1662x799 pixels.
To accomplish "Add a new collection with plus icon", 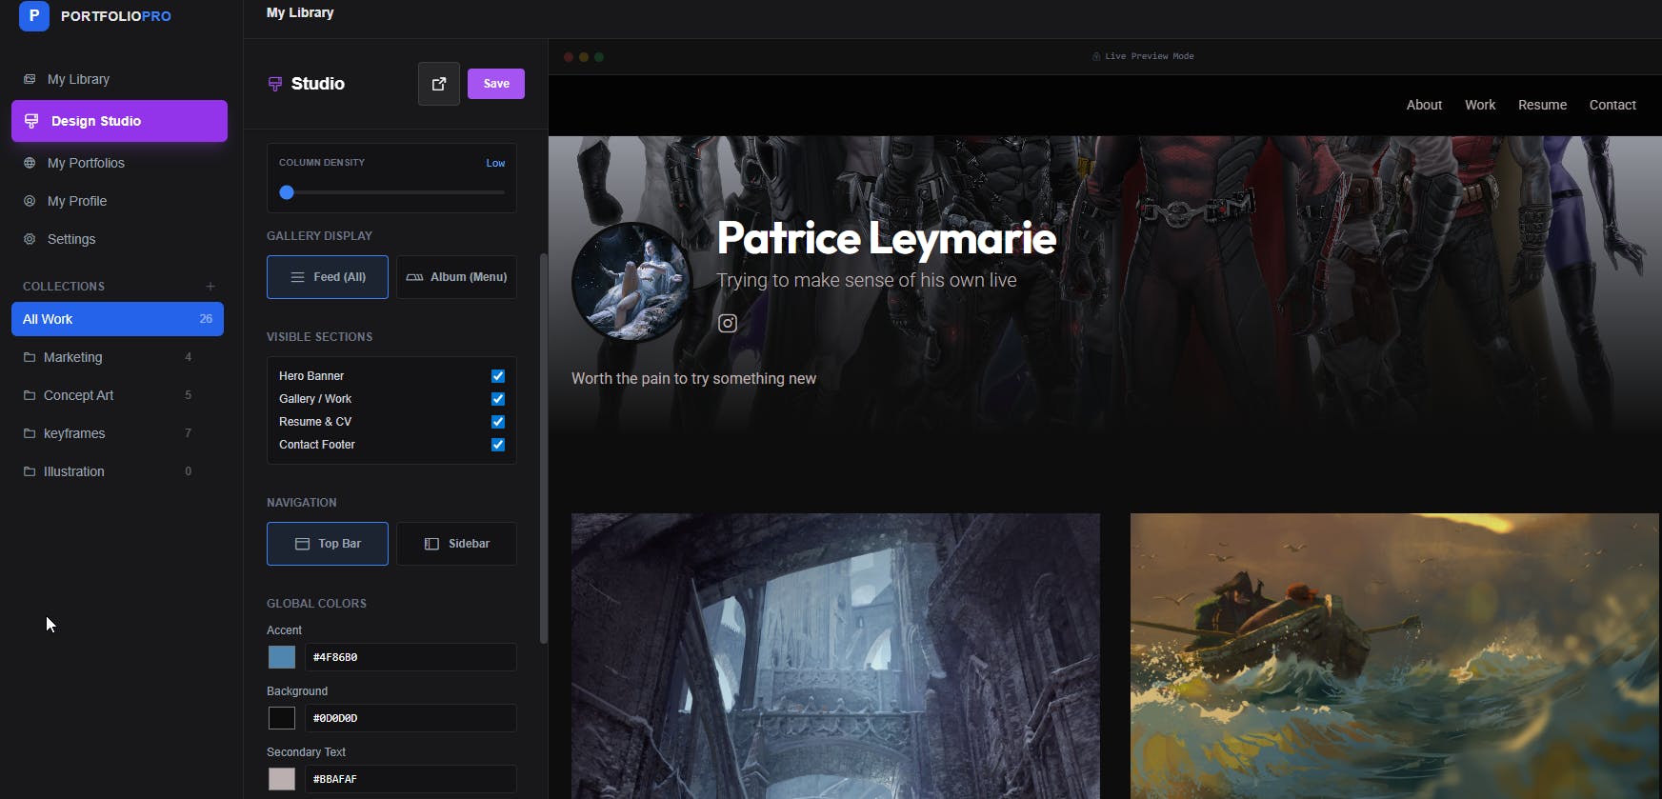I will 210,287.
